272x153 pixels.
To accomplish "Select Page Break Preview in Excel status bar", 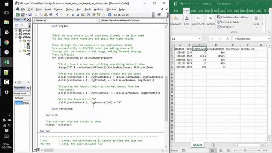I will point(229,150).
